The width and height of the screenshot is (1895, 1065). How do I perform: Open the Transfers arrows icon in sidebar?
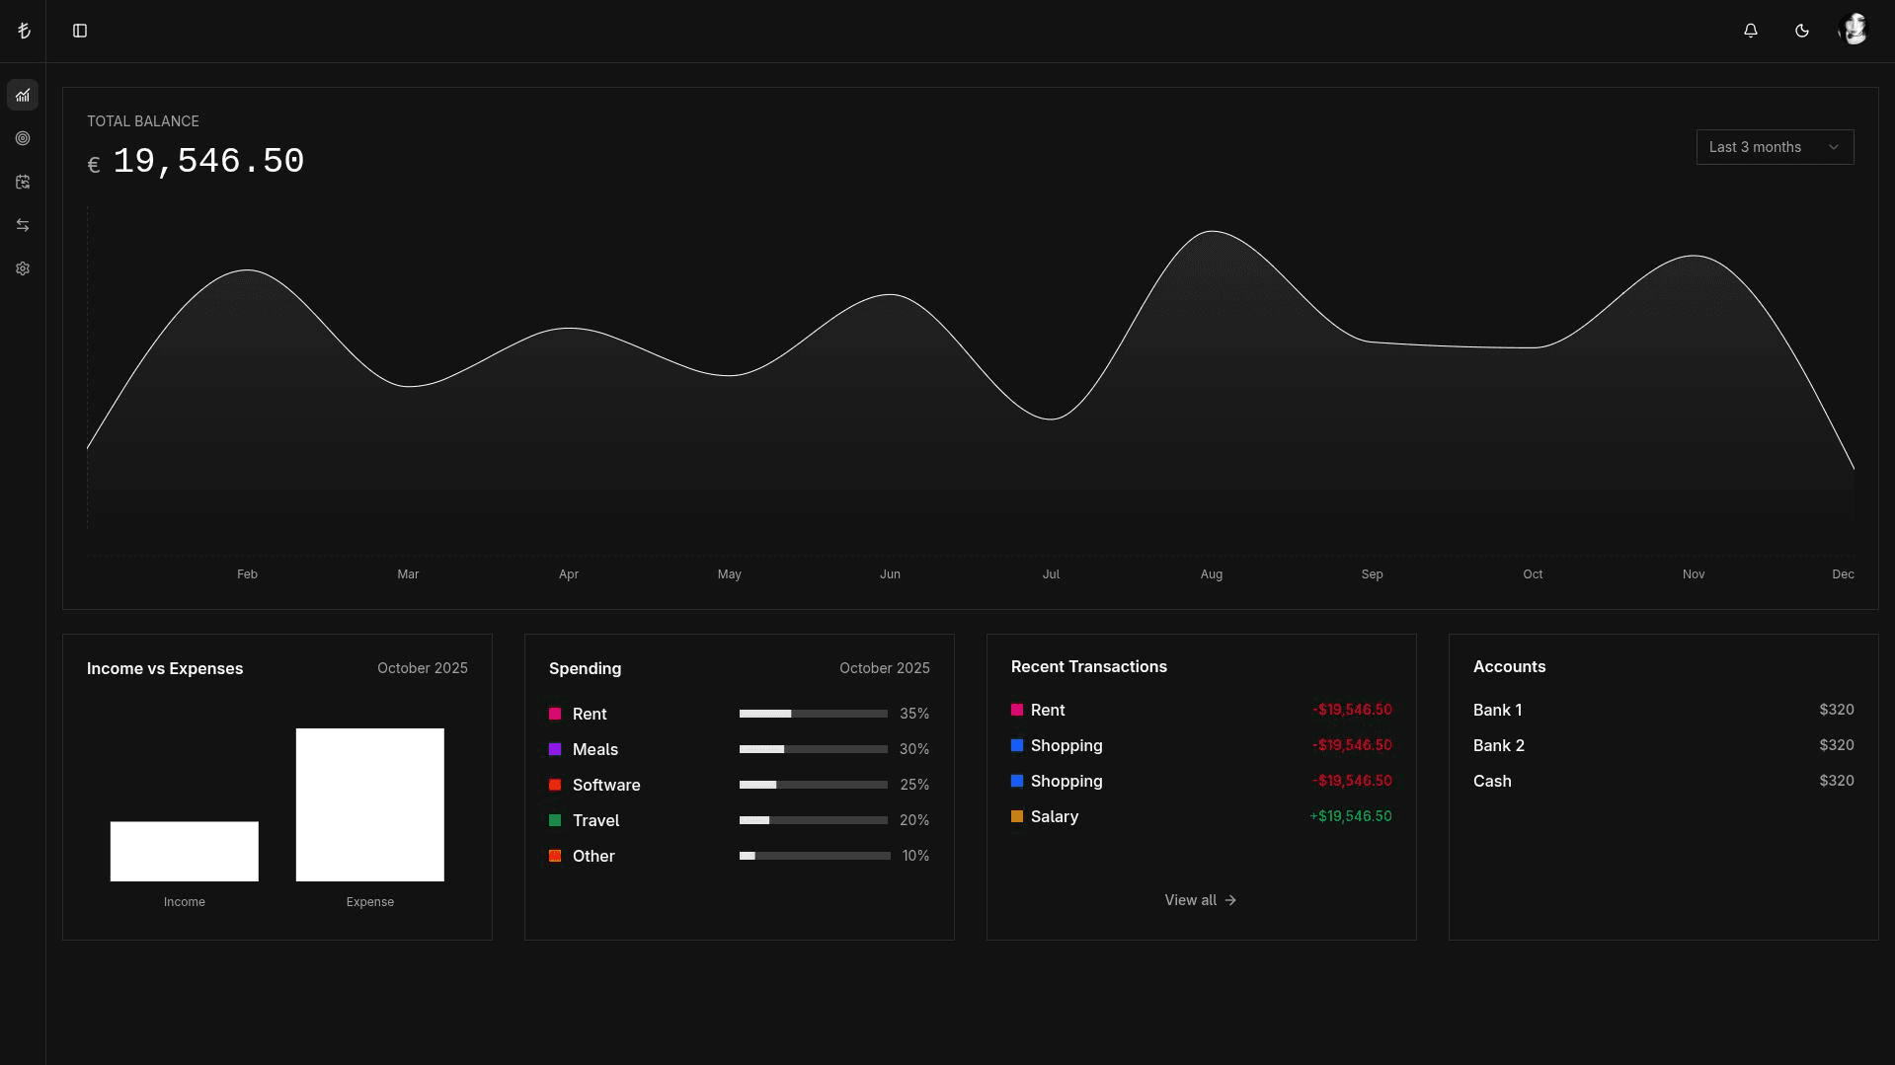click(x=22, y=225)
